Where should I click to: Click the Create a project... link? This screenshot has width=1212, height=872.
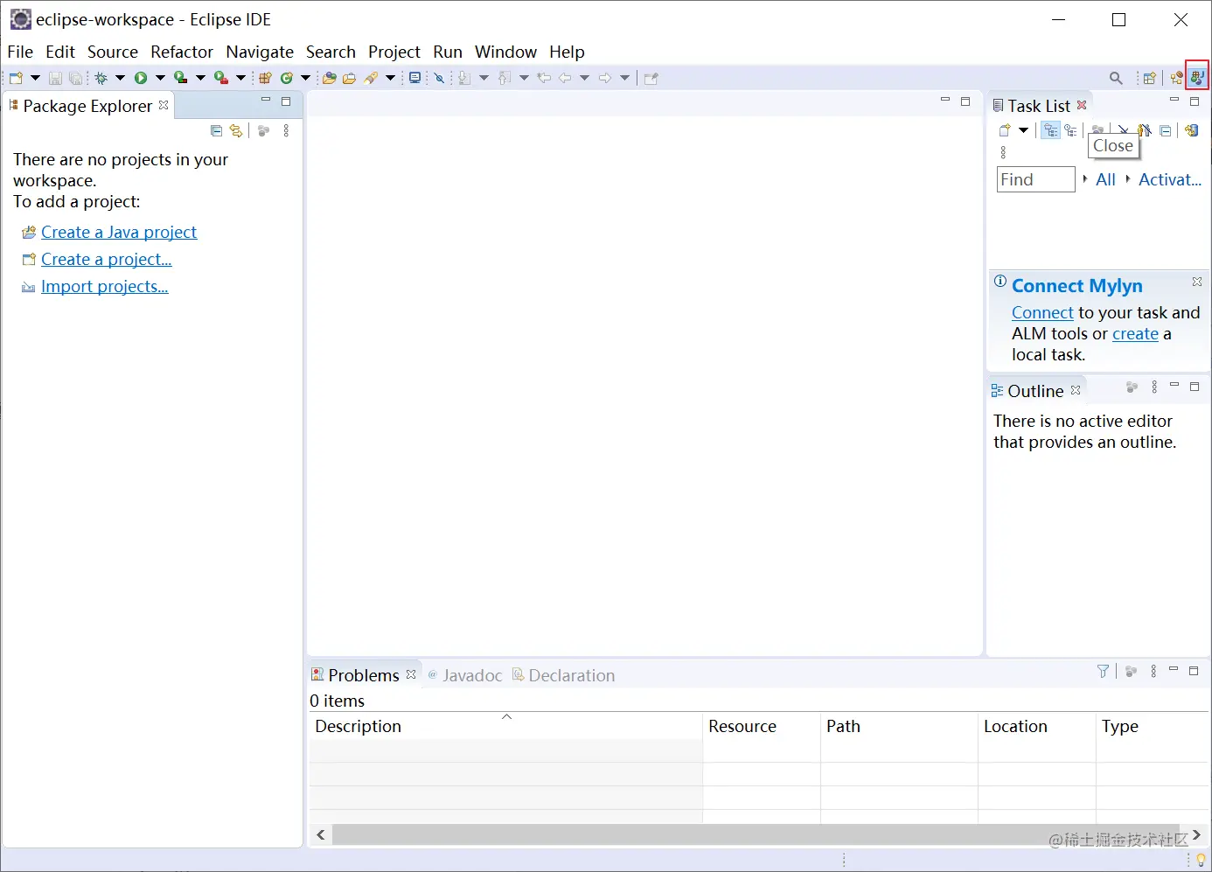[107, 259]
